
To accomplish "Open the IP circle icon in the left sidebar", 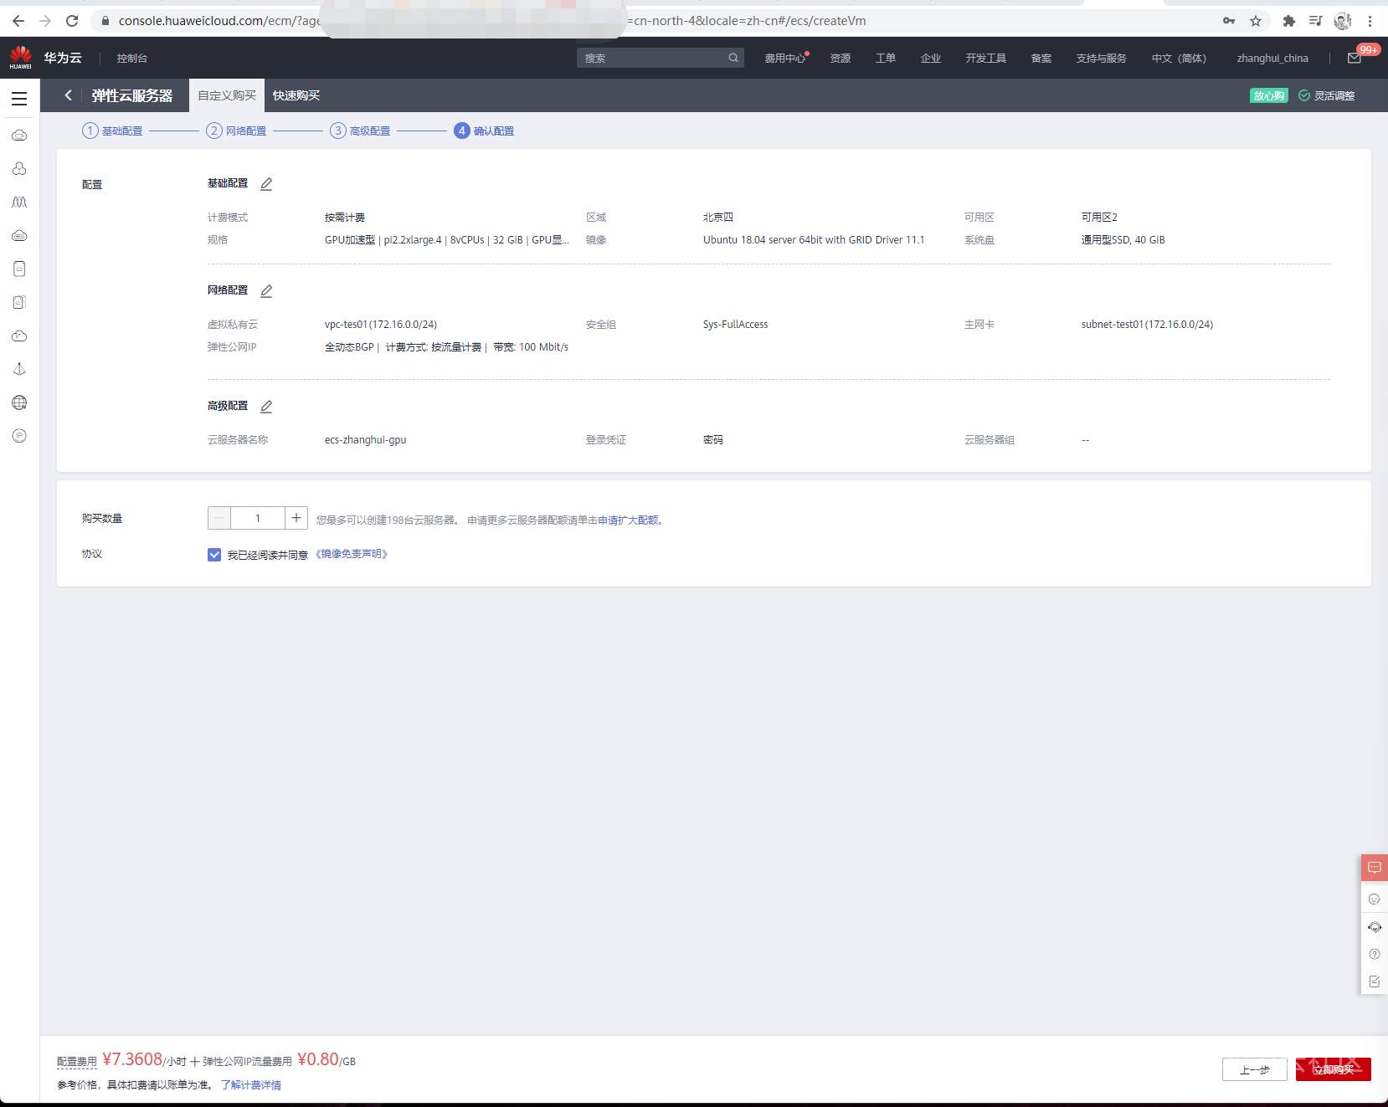I will pyautogui.click(x=19, y=436).
